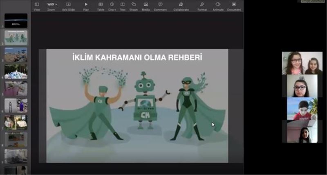Image resolution: width=327 pixels, height=175 pixels.
Task: Add a comment using the Comment icon
Action: [x=160, y=5]
